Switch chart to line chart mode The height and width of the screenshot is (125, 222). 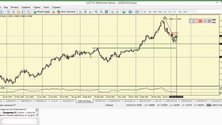click(91, 12)
